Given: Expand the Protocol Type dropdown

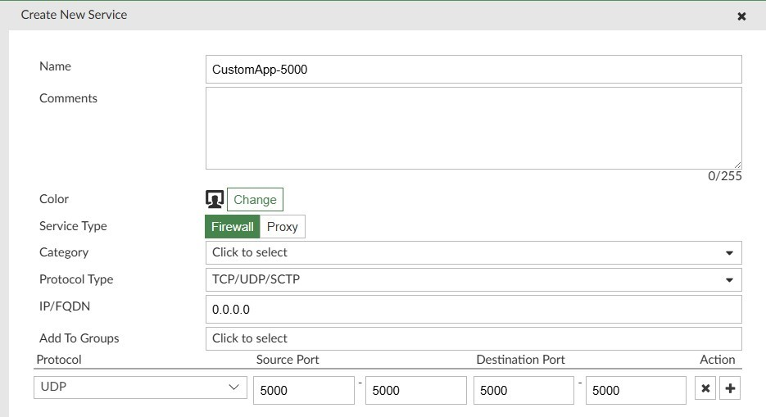Looking at the screenshot, I should [x=473, y=279].
